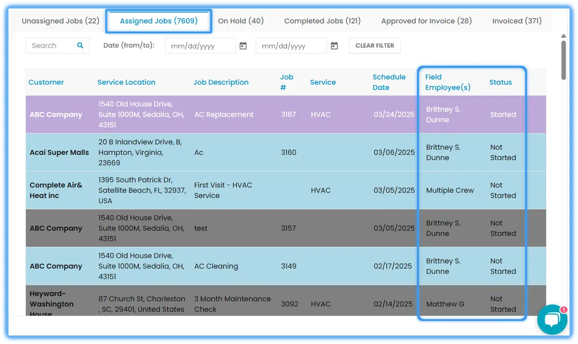Open the to-date calendar icon
This screenshot has width=578, height=344.
tap(334, 46)
